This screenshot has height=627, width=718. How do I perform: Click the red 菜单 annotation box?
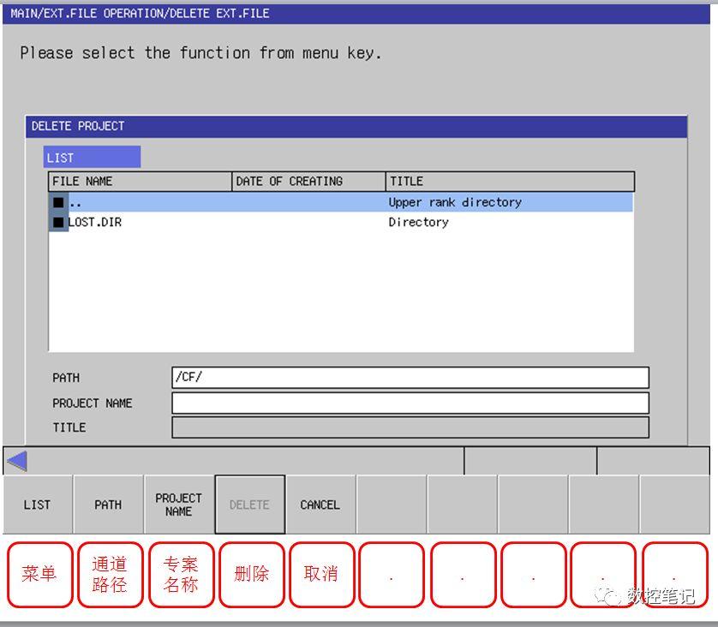pos(39,575)
